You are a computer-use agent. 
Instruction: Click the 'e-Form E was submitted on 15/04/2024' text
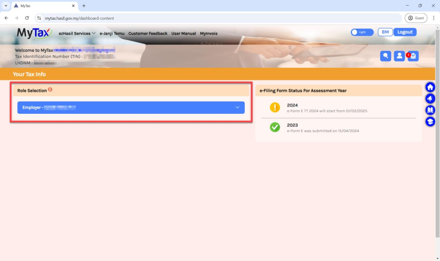pos(323,131)
